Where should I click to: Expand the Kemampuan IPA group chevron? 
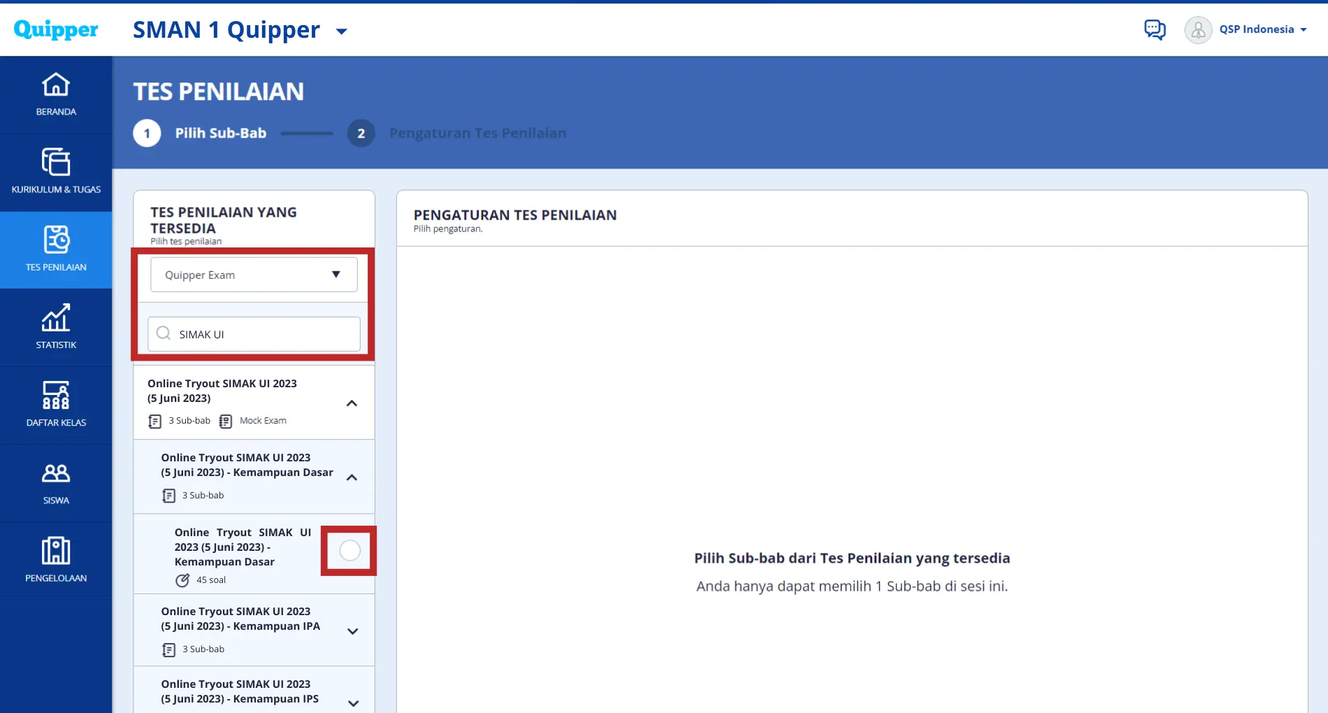pyautogui.click(x=353, y=631)
